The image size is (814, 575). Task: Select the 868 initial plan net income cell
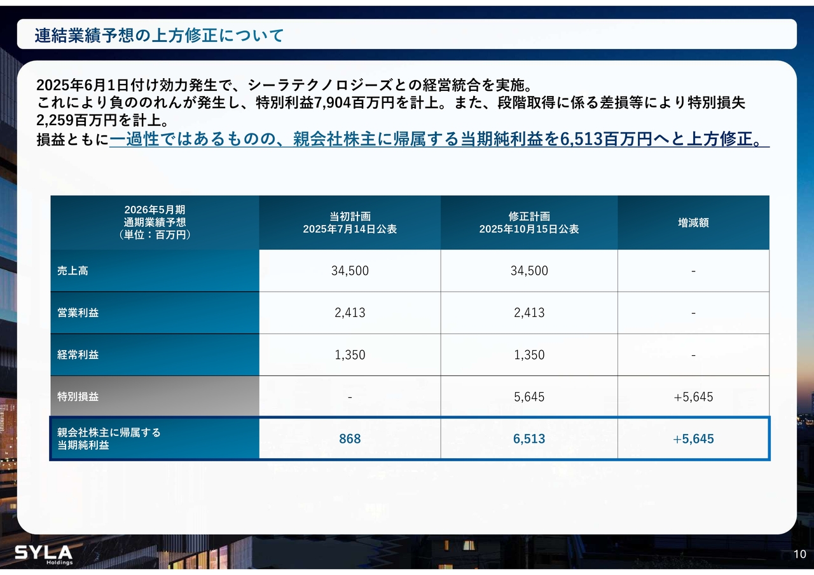(x=350, y=439)
